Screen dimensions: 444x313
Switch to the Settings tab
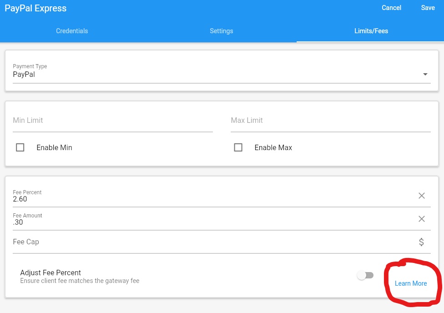(222, 31)
